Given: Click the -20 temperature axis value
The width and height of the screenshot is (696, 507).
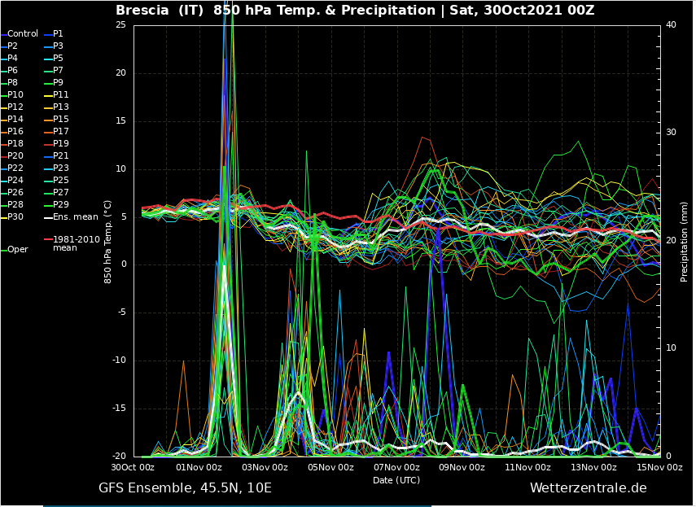Looking at the screenshot, I should pyautogui.click(x=119, y=456).
